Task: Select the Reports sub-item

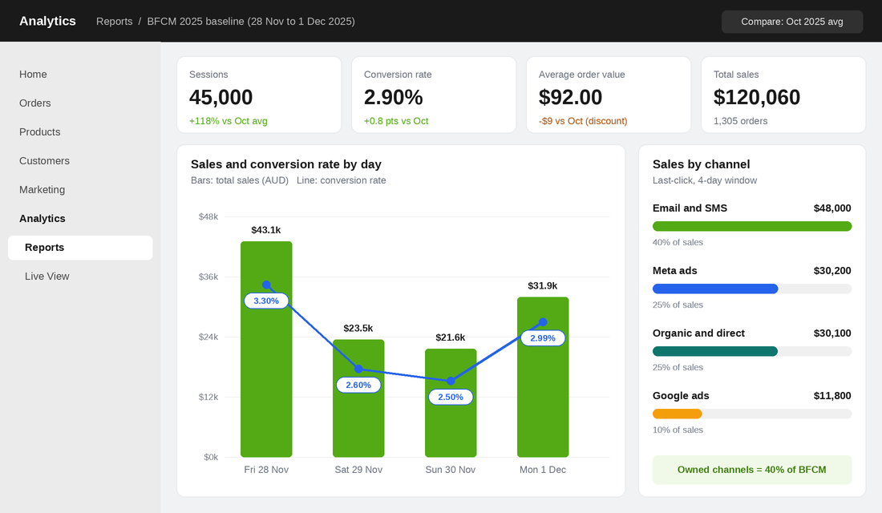Action: tap(80, 248)
